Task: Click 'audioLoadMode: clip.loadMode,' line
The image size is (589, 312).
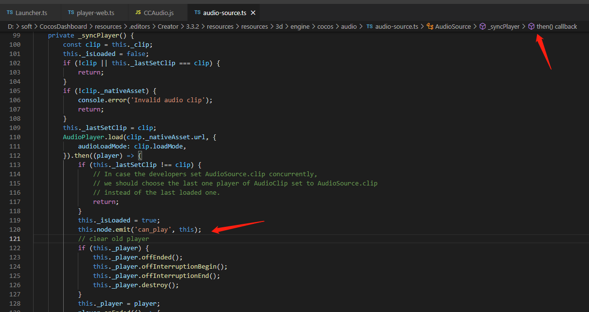Action: 132,146
